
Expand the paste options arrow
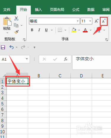tap(7, 33)
